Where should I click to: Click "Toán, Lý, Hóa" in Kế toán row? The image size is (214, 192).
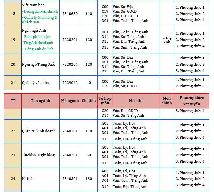pos(124,171)
